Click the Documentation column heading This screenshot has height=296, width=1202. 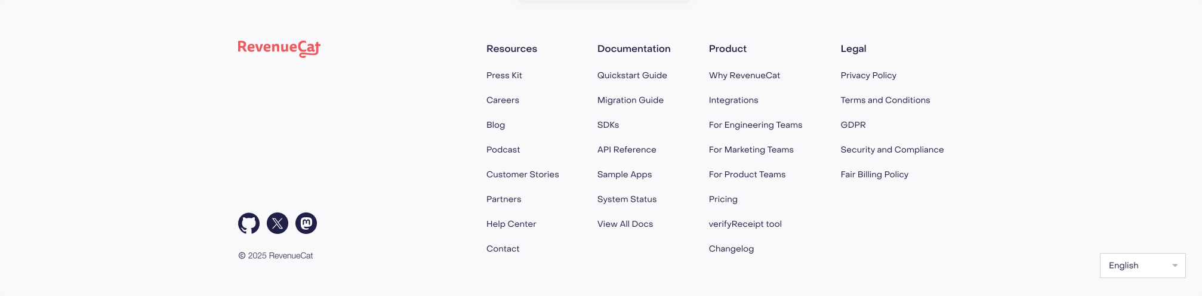click(634, 49)
